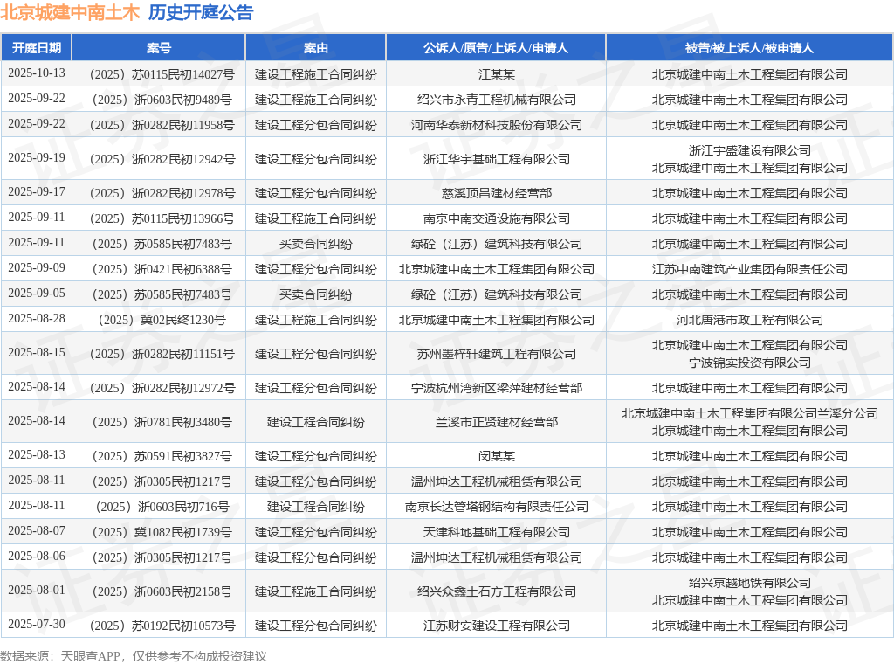Click the 被告/被上诉人/被申请人 header
The height and width of the screenshot is (664, 894).
[x=749, y=48]
